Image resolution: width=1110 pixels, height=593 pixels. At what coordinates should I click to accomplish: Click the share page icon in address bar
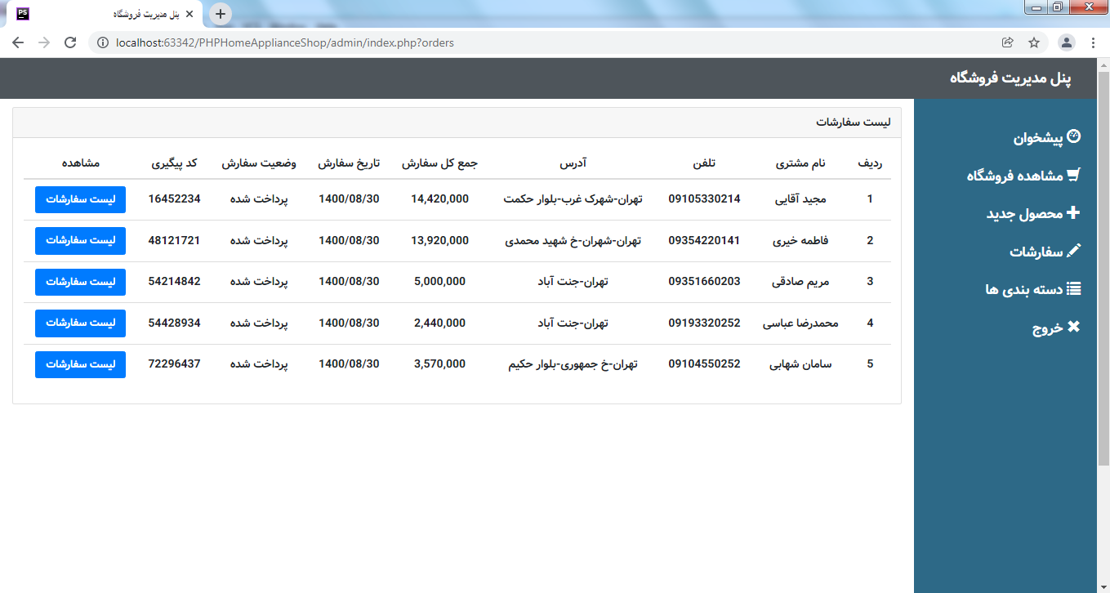pos(1008,42)
